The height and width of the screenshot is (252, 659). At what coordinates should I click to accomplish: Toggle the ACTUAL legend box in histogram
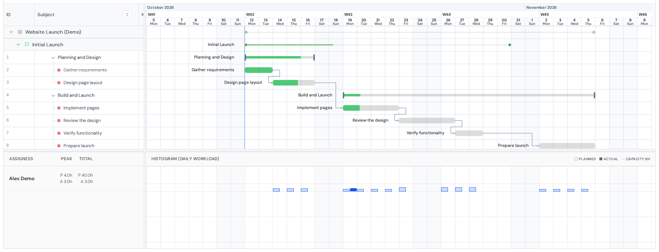coord(601,159)
